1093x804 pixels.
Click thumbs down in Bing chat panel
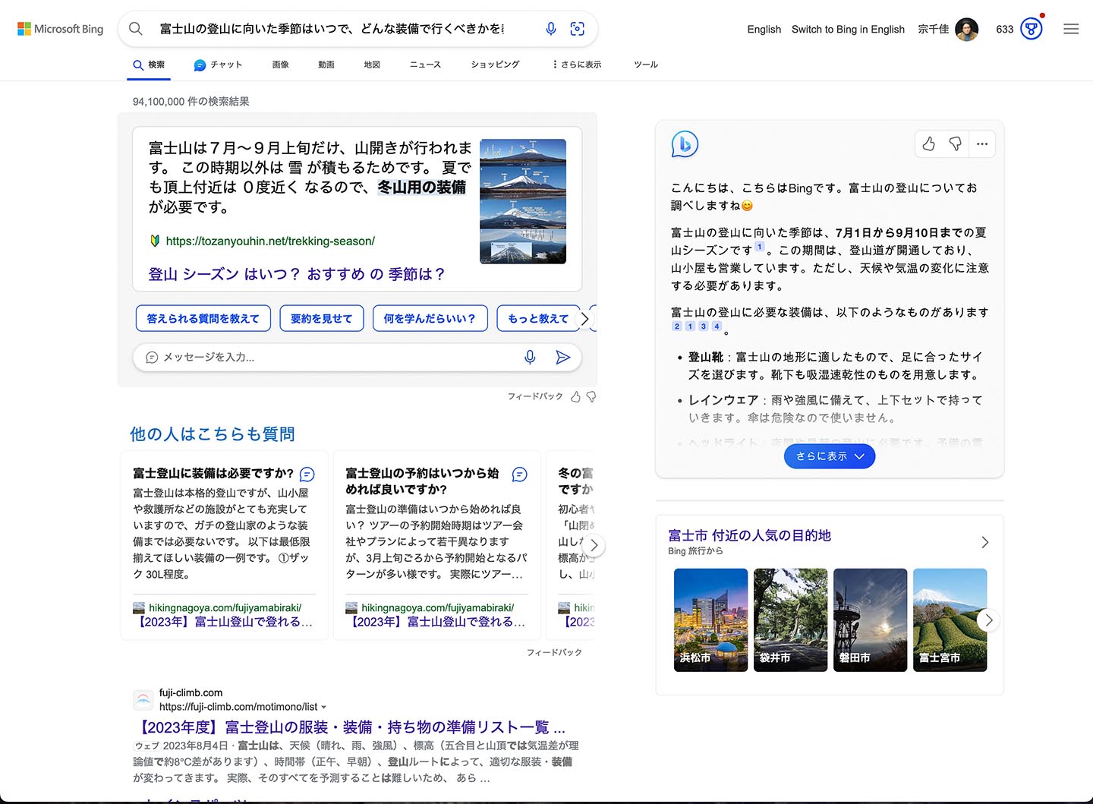coord(955,143)
